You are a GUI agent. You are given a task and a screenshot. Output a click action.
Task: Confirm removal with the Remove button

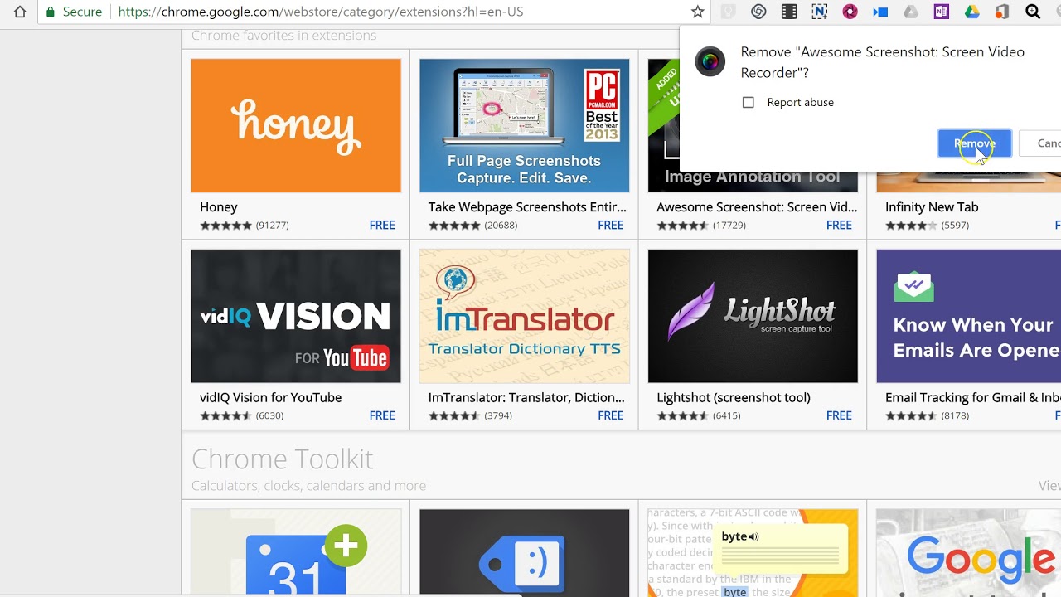tap(975, 143)
